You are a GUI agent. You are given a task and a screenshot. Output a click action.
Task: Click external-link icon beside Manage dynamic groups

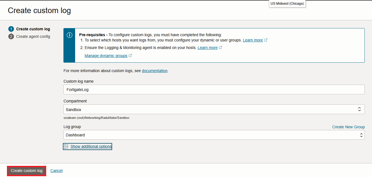coord(130,56)
